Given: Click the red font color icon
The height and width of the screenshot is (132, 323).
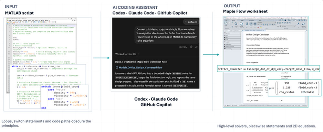Looking at the screenshot, I should tap(258, 27).
